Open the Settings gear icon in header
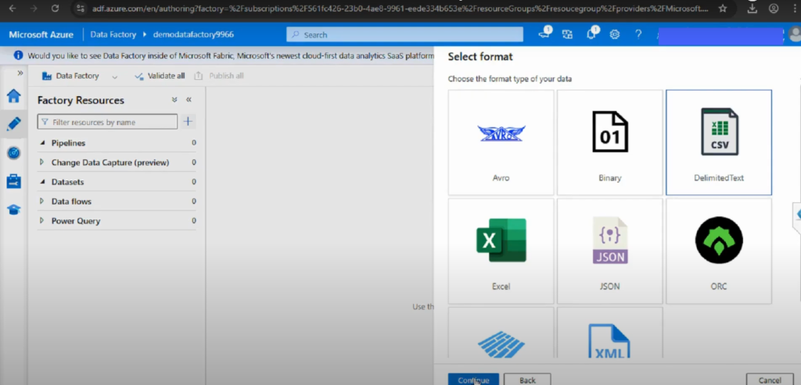 [x=615, y=34]
